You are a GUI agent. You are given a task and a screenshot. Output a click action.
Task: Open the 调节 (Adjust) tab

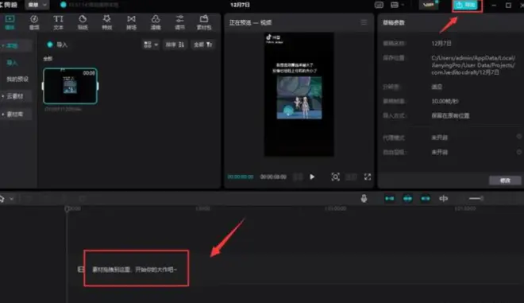coord(179,22)
